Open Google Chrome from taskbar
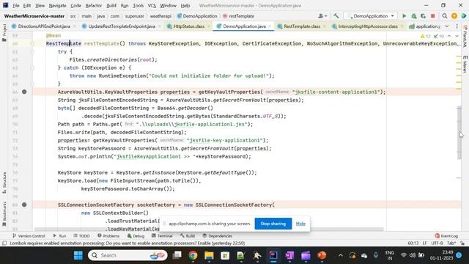The width and height of the screenshot is (469, 264). pos(193,255)
